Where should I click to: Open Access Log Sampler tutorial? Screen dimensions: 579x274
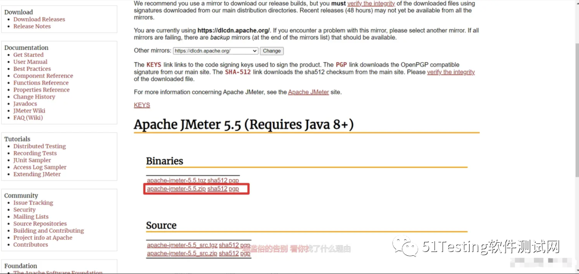pos(40,167)
